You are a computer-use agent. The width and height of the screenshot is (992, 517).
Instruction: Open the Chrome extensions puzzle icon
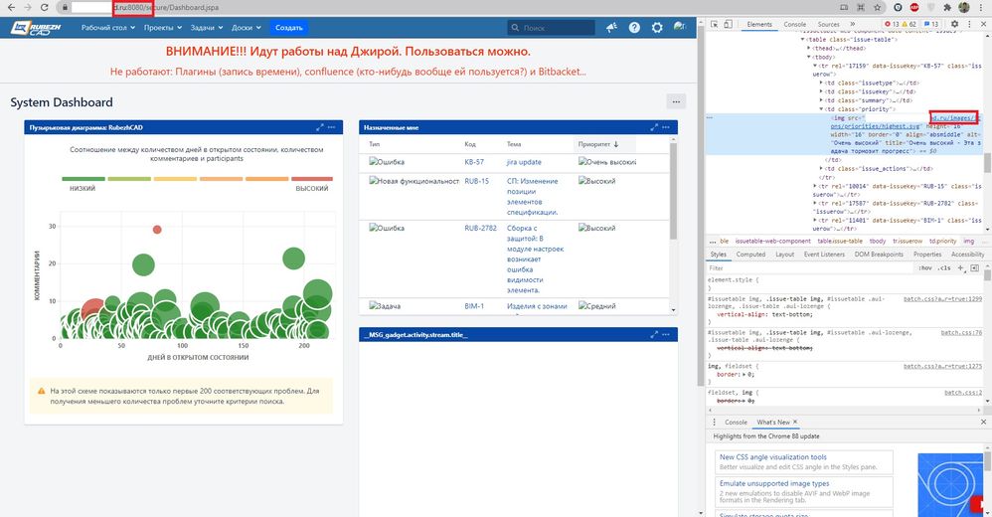[947, 8]
